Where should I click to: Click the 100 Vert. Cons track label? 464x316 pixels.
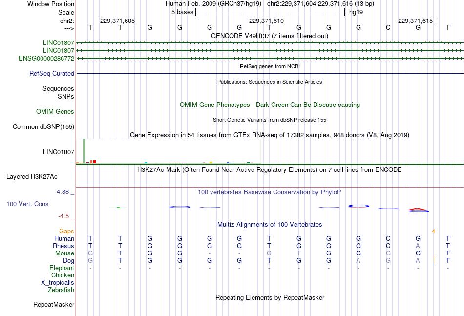27,204
